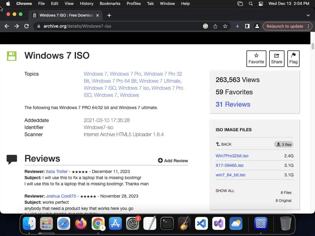Open the Chrome File menu

(x=42, y=3)
